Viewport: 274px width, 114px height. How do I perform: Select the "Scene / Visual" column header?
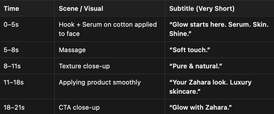coord(81,9)
